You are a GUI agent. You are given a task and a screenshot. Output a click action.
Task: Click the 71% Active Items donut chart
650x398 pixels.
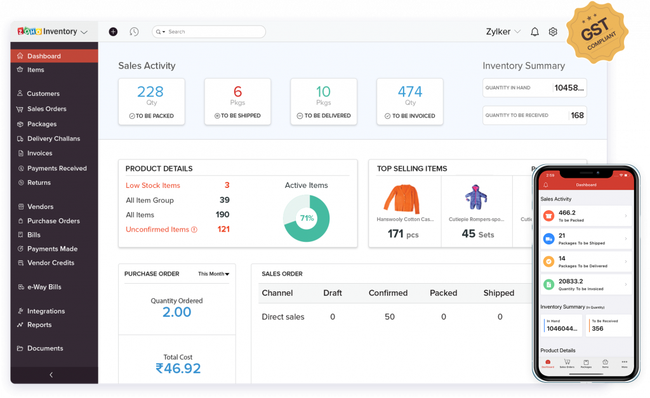coord(307,218)
